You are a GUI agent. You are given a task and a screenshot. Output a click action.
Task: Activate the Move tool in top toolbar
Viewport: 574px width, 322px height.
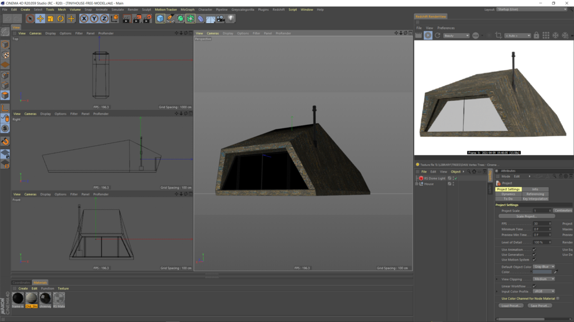[x=41, y=18]
